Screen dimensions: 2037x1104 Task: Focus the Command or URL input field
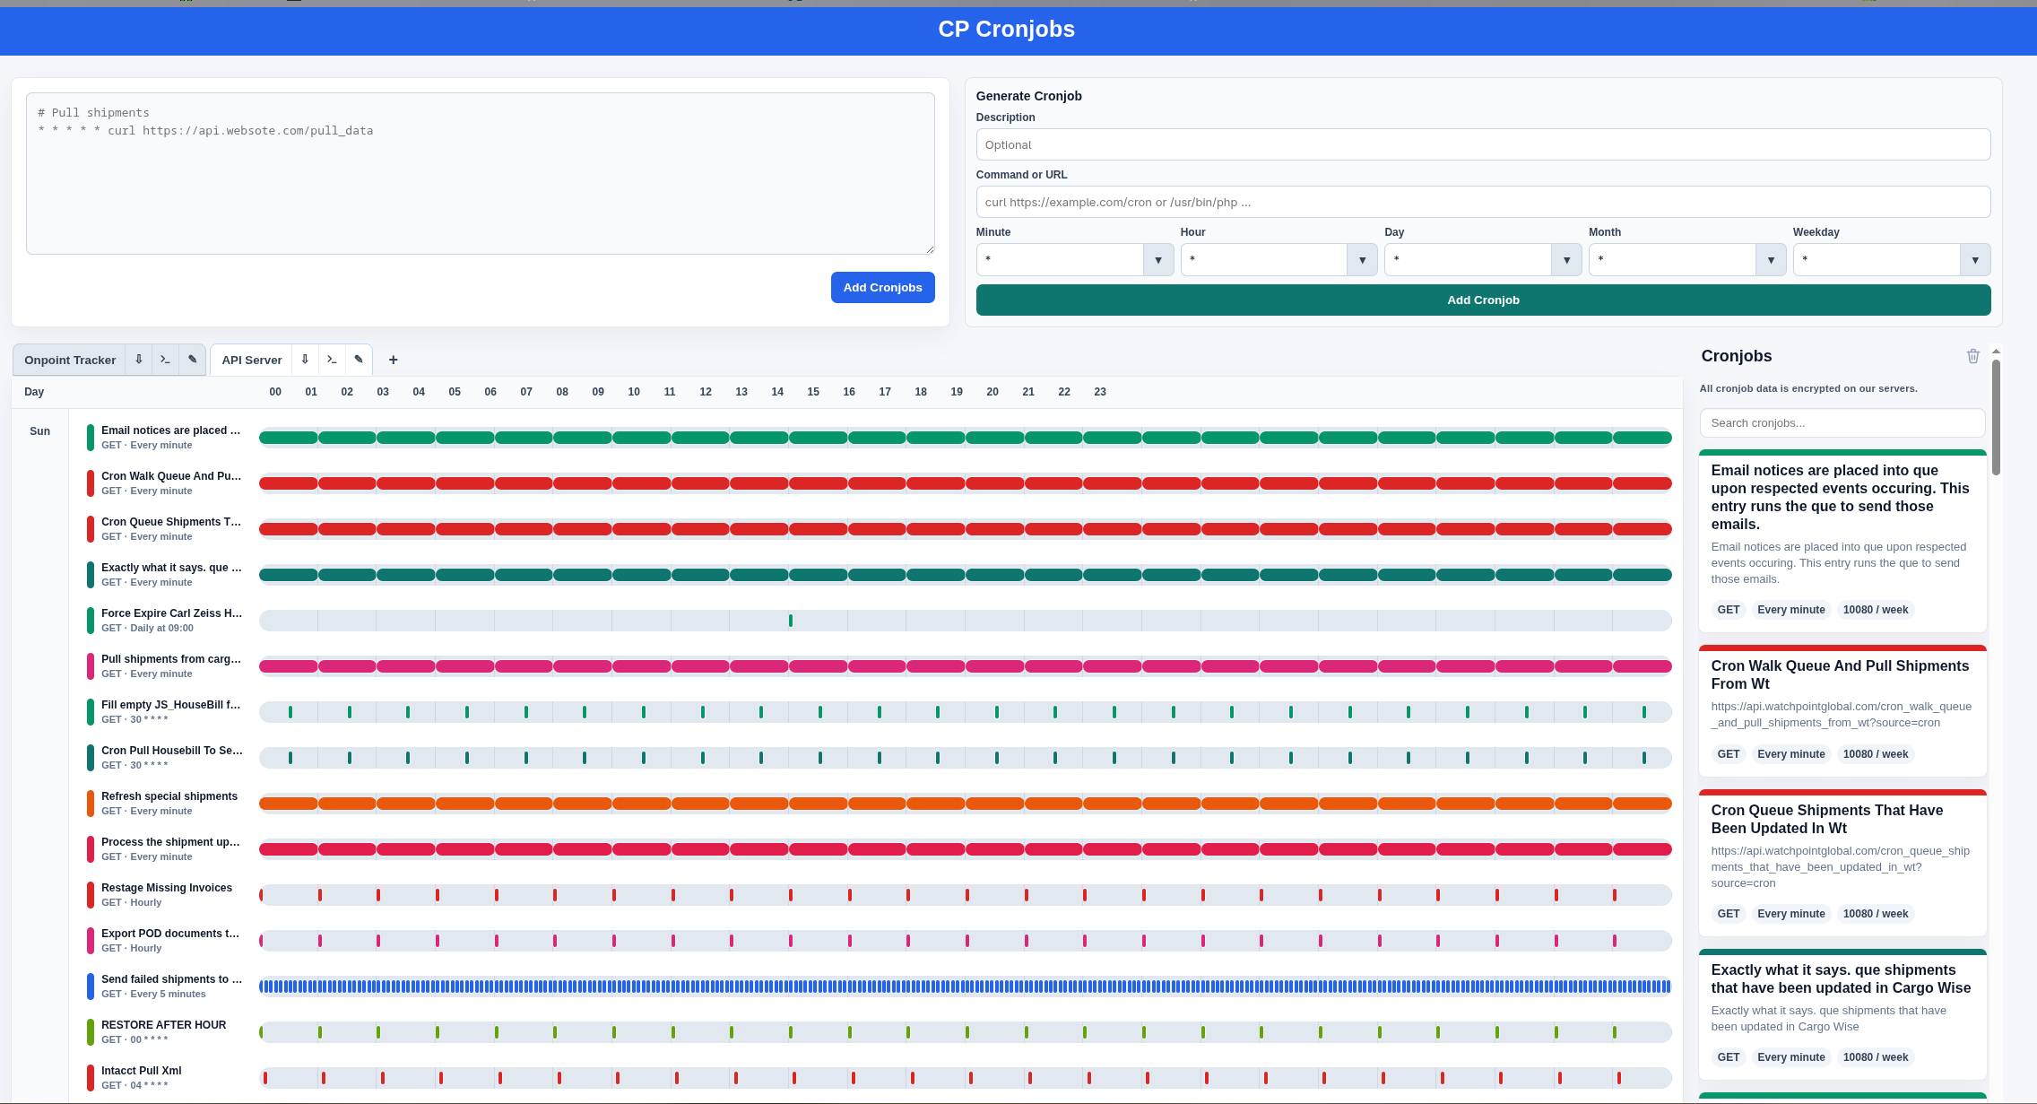[x=1483, y=202]
